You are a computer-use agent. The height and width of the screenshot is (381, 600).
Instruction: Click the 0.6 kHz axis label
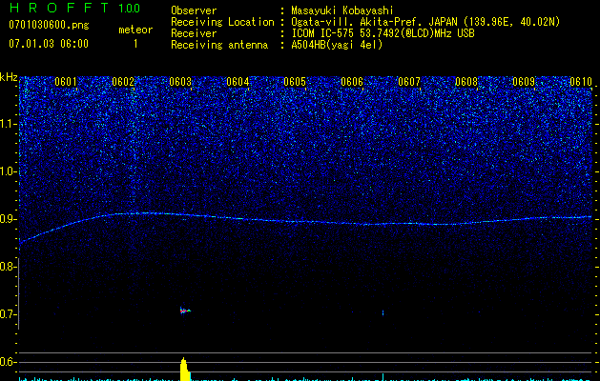click(8, 362)
